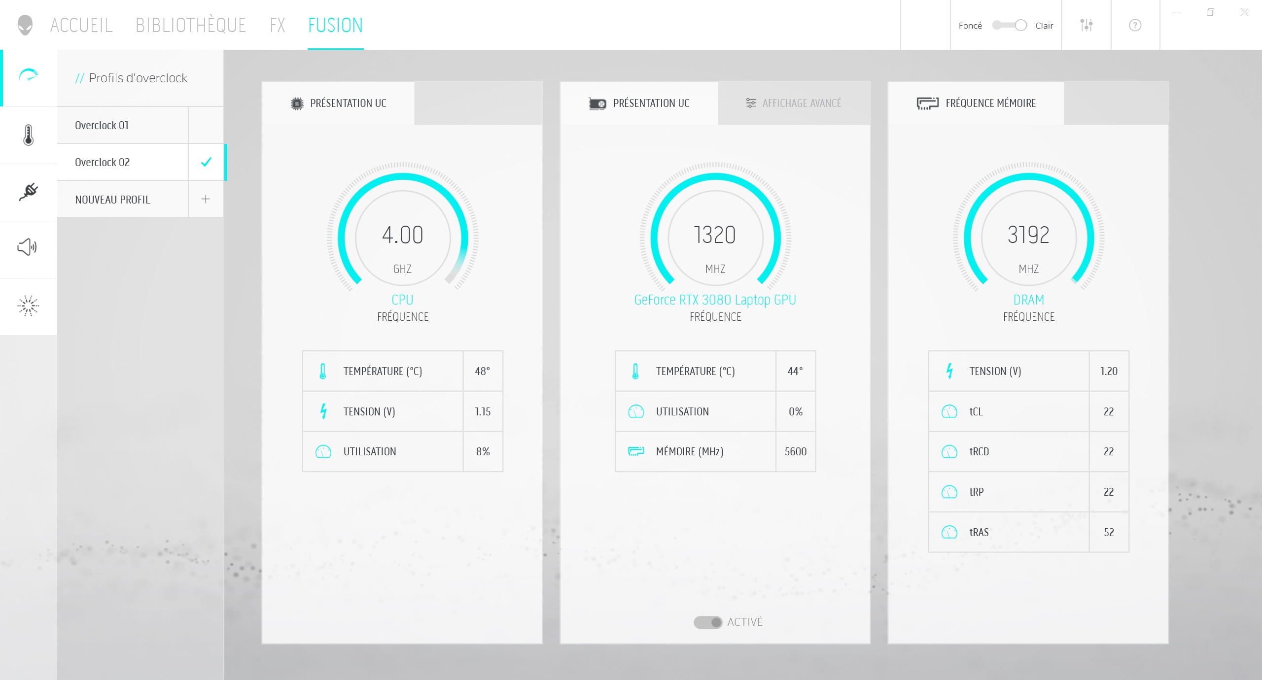This screenshot has width=1262, height=680.
Task: Open the starburst sidebar section
Action: pyautogui.click(x=28, y=306)
